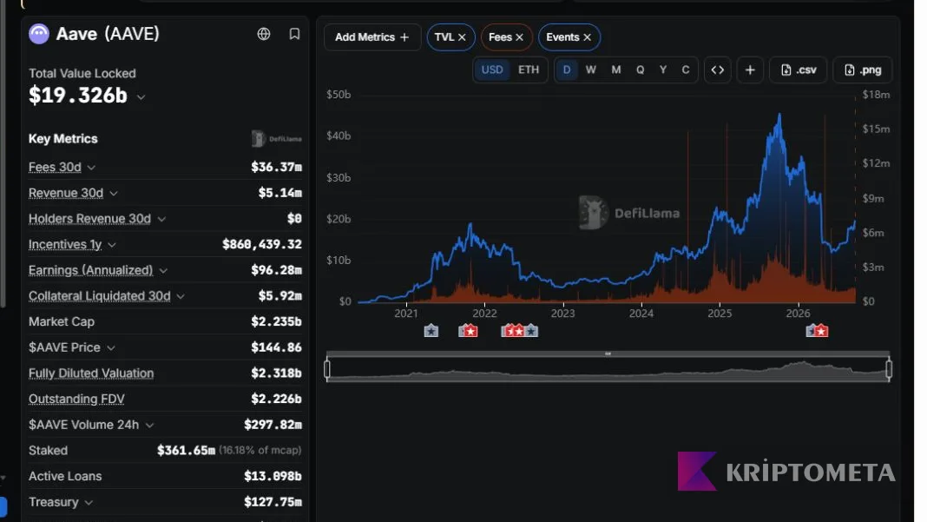927x522 pixels.
Task: Select yearly (Y) chart interval
Action: pos(663,69)
